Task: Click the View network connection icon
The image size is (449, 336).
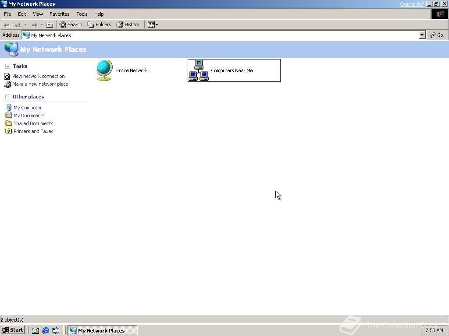Action: click(x=7, y=77)
